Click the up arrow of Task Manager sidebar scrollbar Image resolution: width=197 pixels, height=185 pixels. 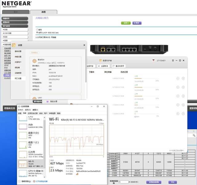click(44, 118)
